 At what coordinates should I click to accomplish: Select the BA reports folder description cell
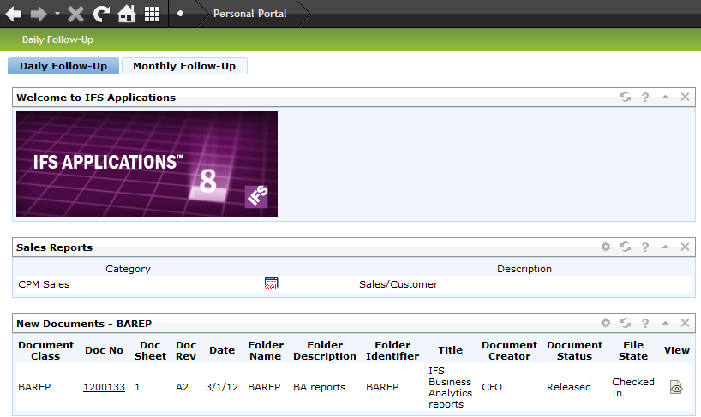click(319, 387)
